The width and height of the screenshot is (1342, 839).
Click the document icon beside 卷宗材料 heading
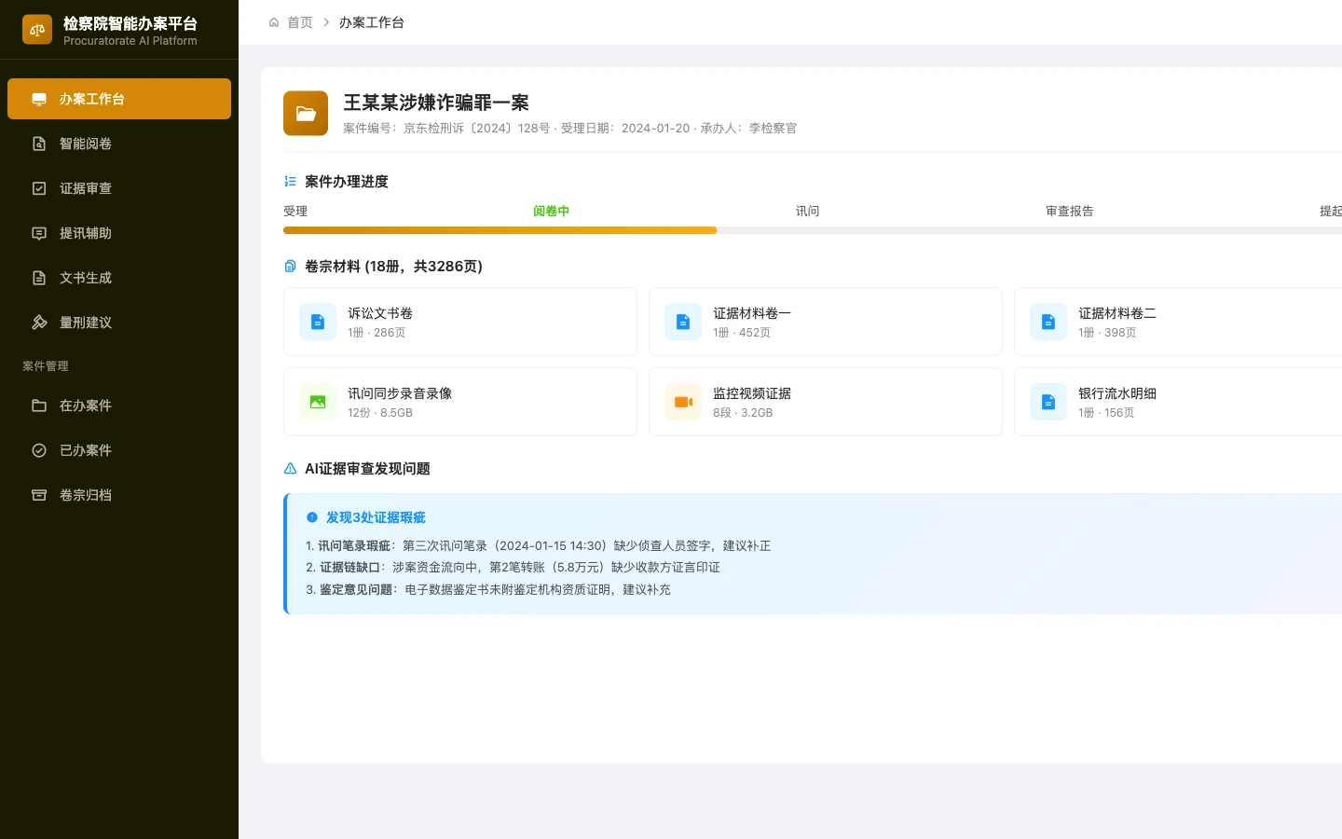click(x=290, y=267)
